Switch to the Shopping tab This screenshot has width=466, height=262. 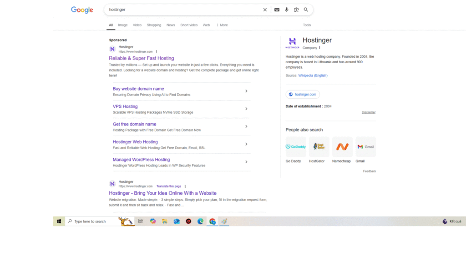154,25
